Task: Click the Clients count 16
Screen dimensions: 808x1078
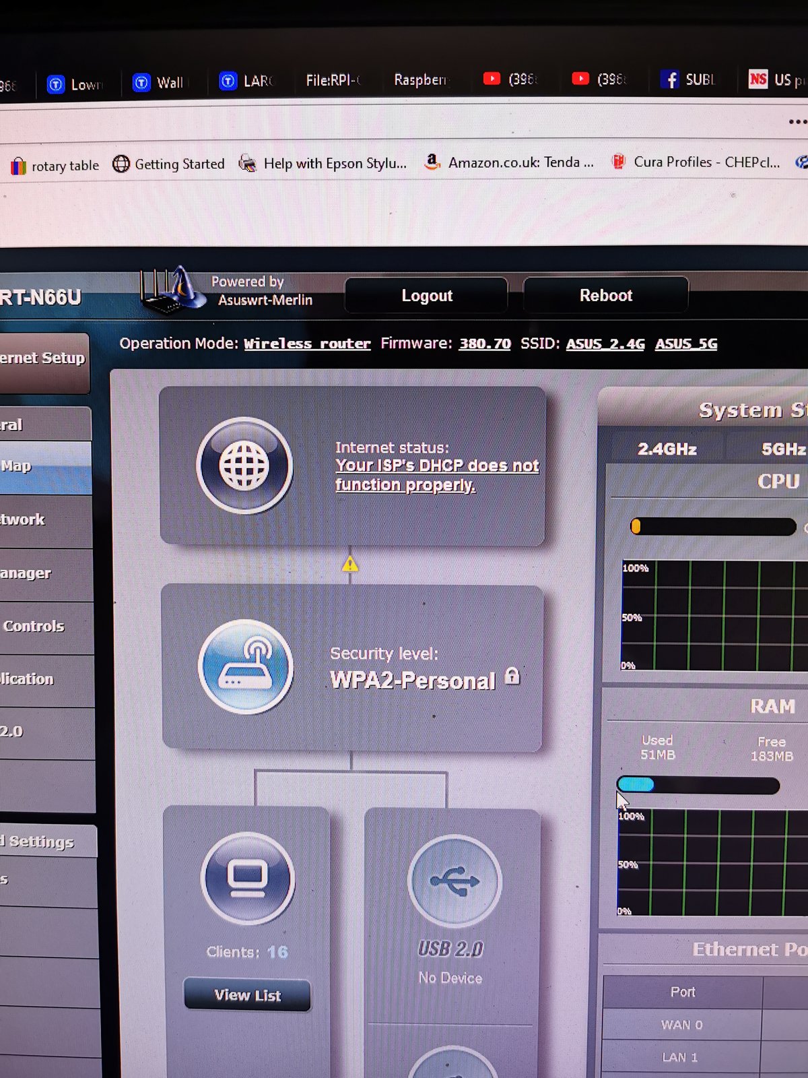Action: [277, 952]
